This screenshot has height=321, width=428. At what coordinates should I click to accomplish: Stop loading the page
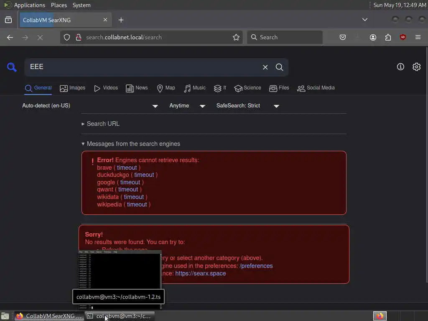pyautogui.click(x=40, y=37)
